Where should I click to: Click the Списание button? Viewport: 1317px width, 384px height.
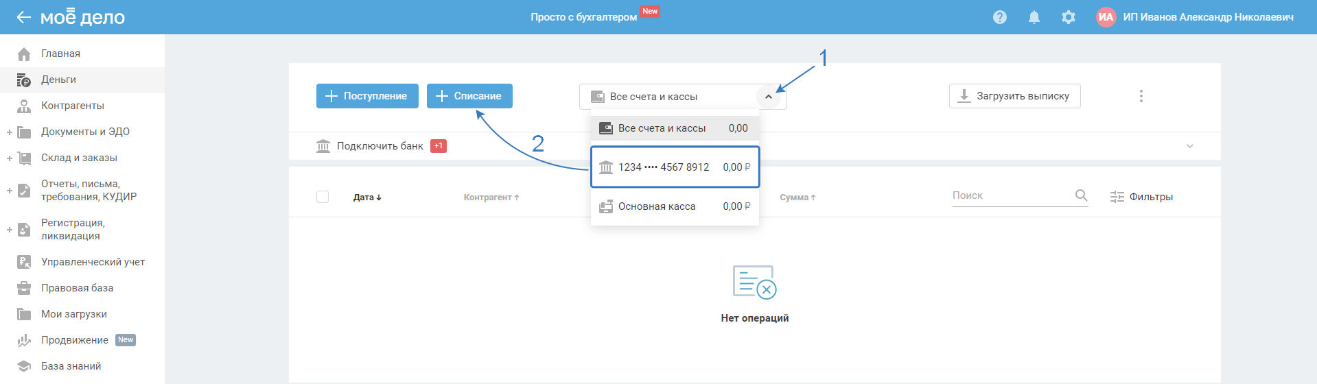(469, 96)
